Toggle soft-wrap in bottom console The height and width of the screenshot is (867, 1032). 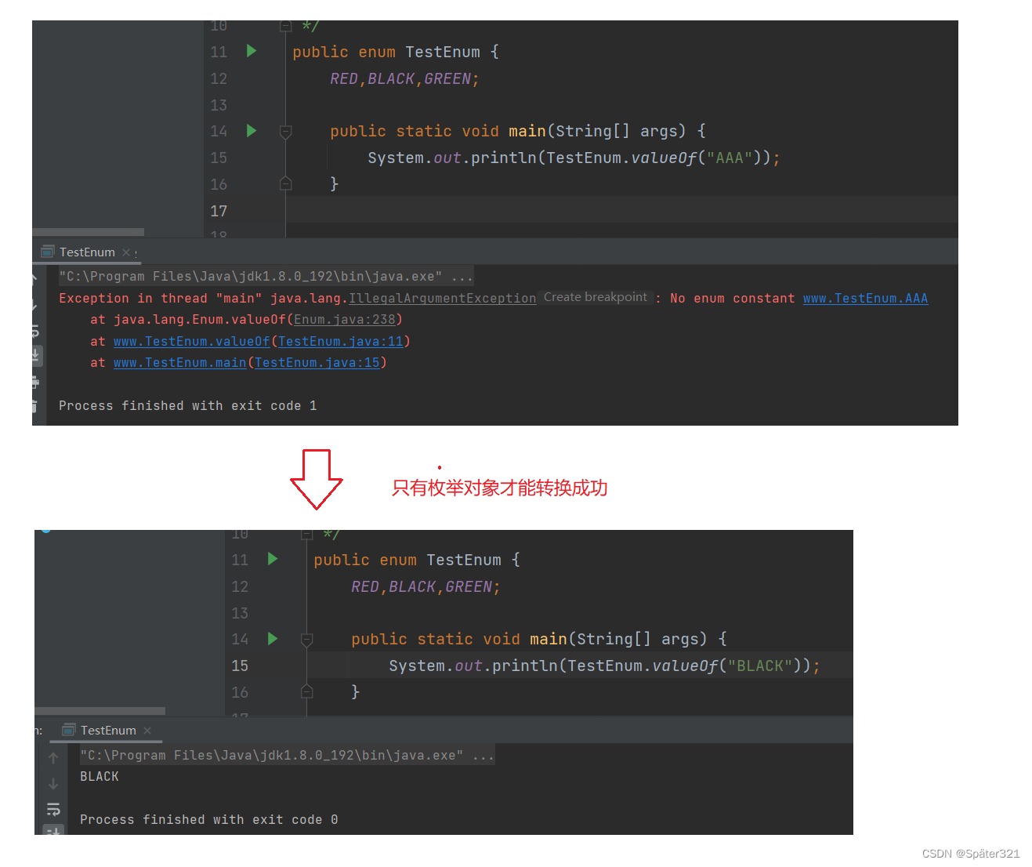(53, 809)
